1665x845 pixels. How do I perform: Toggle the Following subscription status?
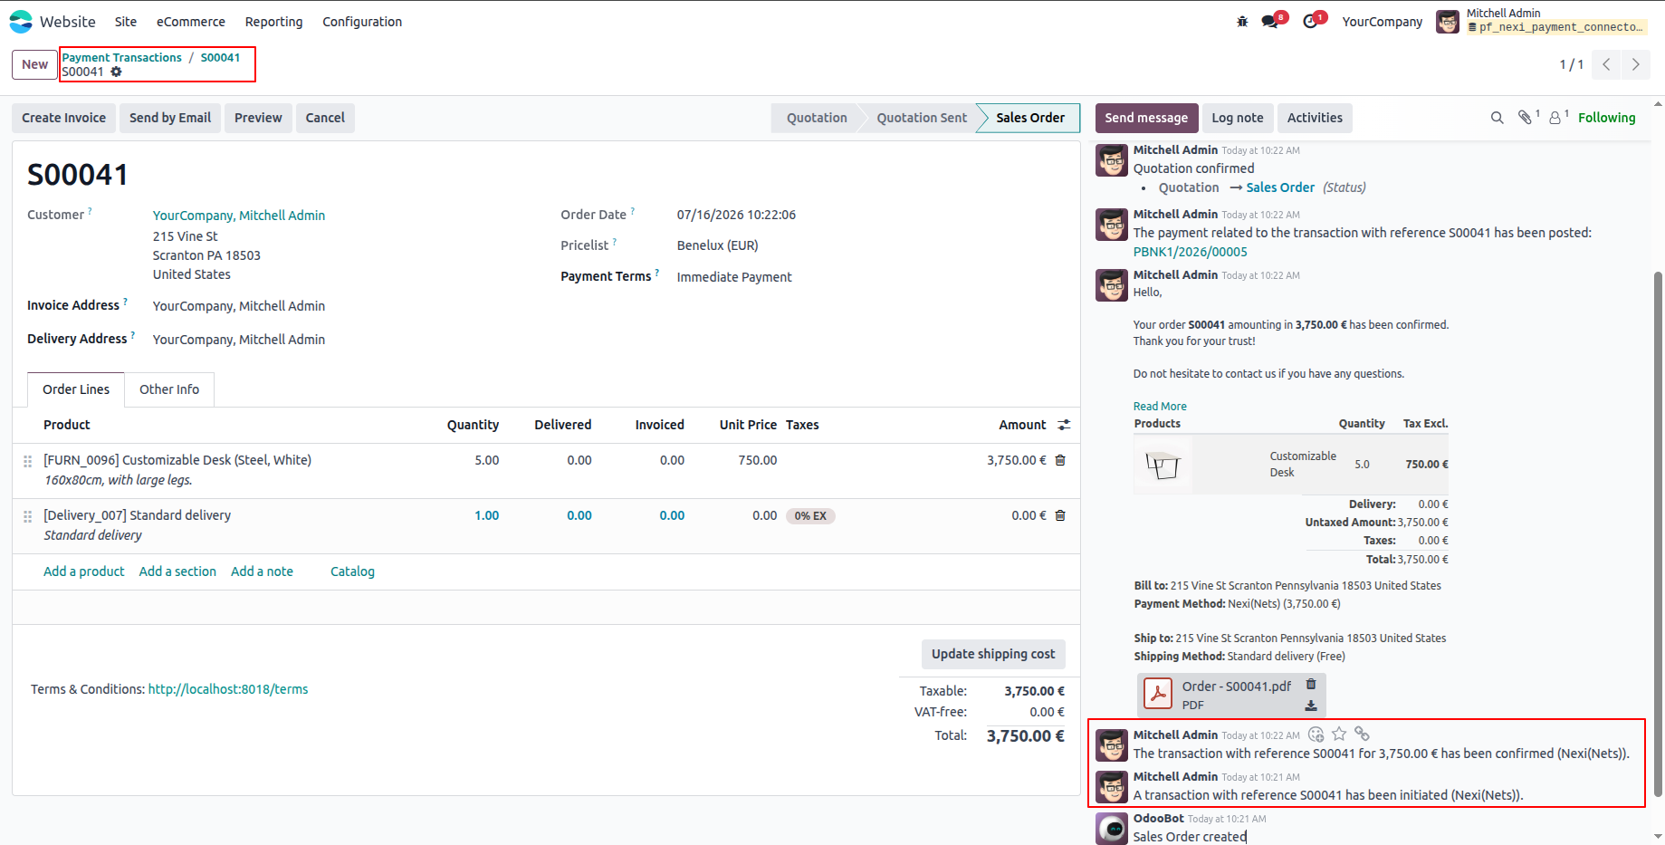pos(1606,118)
